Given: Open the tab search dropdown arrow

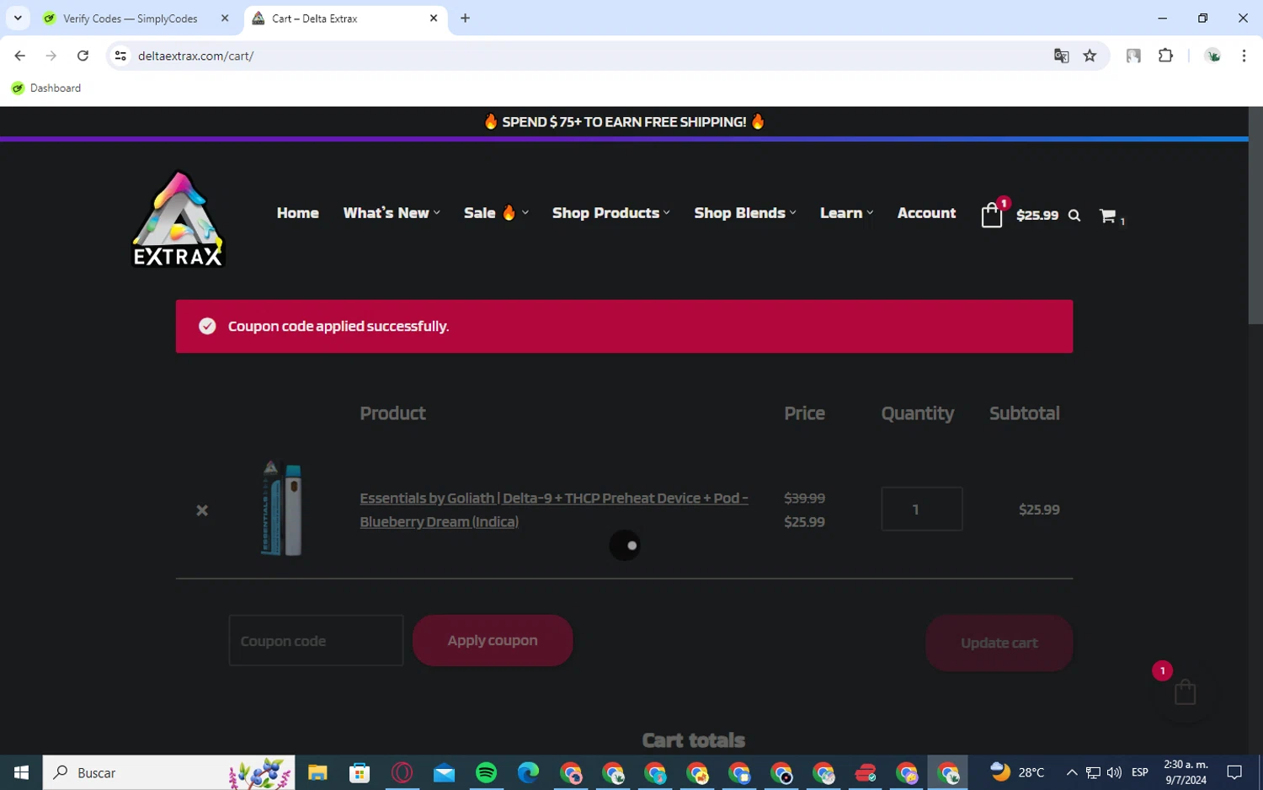Looking at the screenshot, I should (x=17, y=18).
